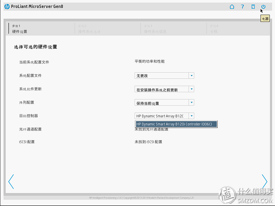Continue with the right arrow
Viewport: 275px width, 206px height.
(264, 181)
